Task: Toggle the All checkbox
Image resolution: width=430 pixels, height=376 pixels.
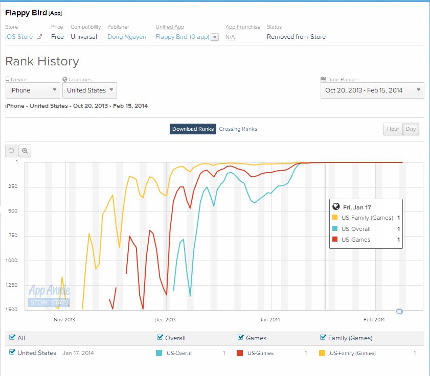Action: click(x=12, y=337)
